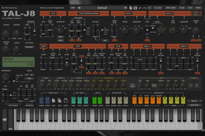This screenshot has height=136, width=205.
Task: Click the HIDE KEYB button
Action: click(x=194, y=105)
